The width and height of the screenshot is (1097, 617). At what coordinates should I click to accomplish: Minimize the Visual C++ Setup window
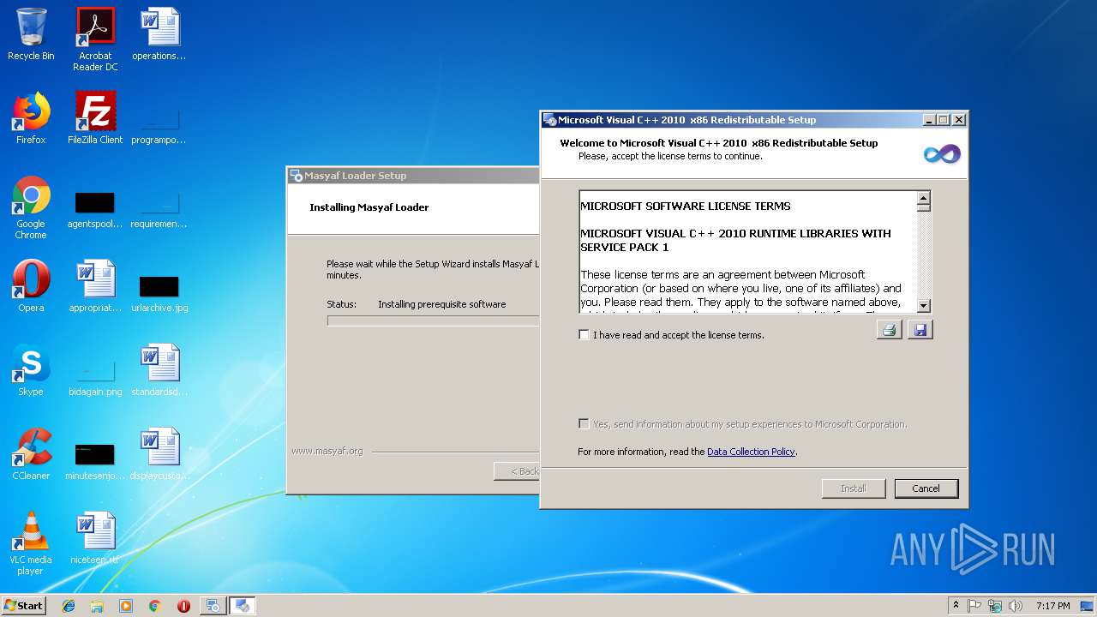[929, 120]
